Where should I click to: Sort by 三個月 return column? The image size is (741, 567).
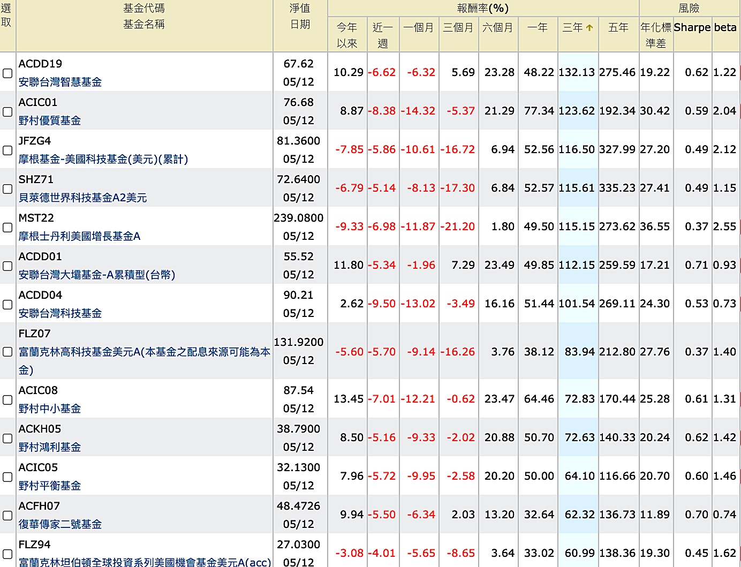coord(458,27)
